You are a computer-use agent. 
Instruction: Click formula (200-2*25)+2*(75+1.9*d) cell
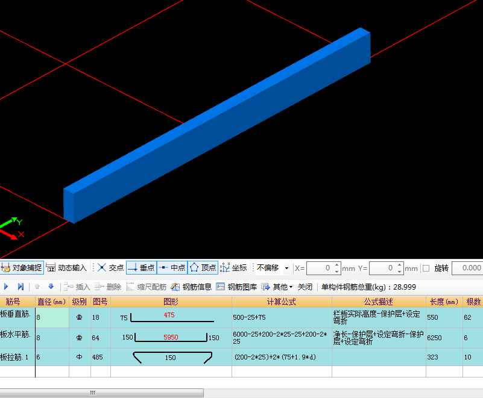(282, 357)
